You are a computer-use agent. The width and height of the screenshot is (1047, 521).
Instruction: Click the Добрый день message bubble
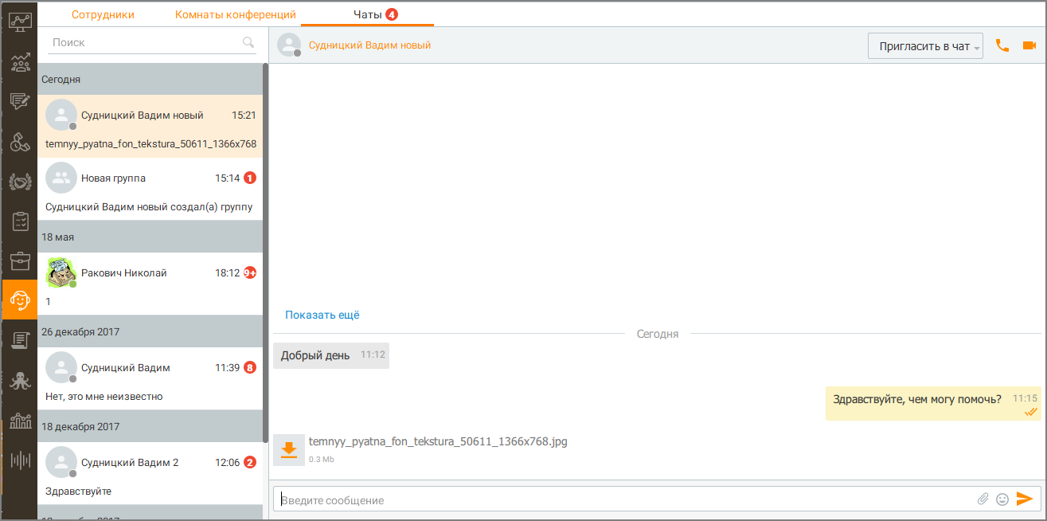pyautogui.click(x=331, y=355)
